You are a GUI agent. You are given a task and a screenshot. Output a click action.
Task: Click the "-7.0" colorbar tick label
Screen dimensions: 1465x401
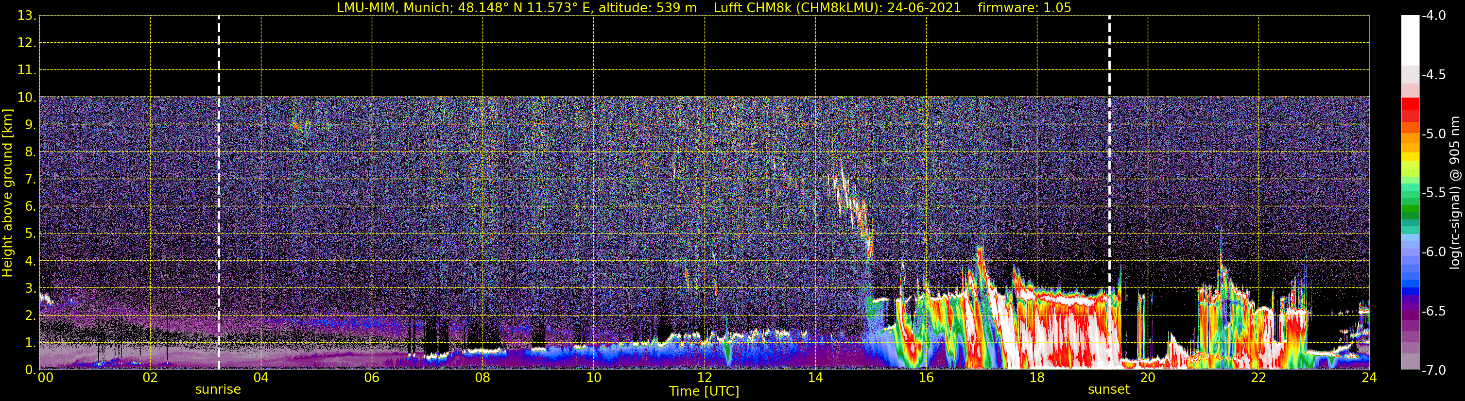pos(1434,370)
